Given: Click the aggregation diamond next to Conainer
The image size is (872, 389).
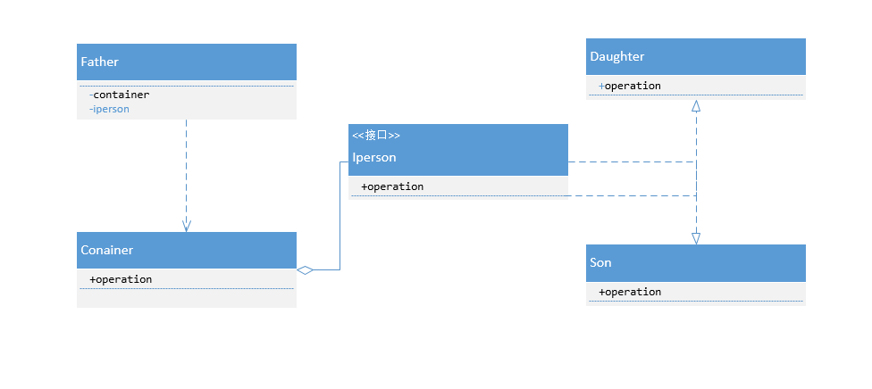Looking at the screenshot, I should click(306, 269).
